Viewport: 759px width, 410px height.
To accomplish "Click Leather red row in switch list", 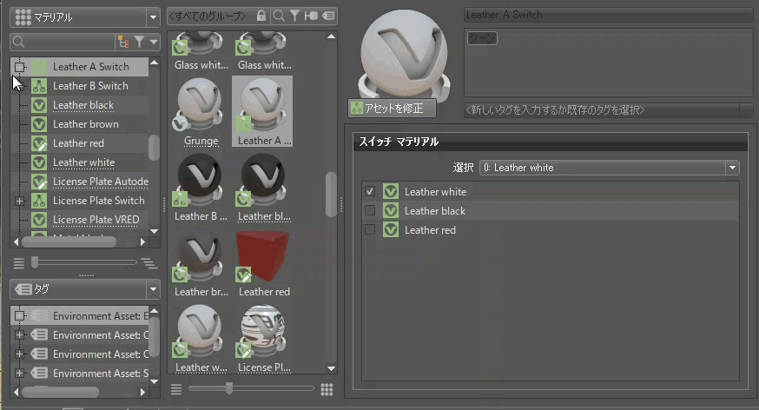I will [551, 230].
